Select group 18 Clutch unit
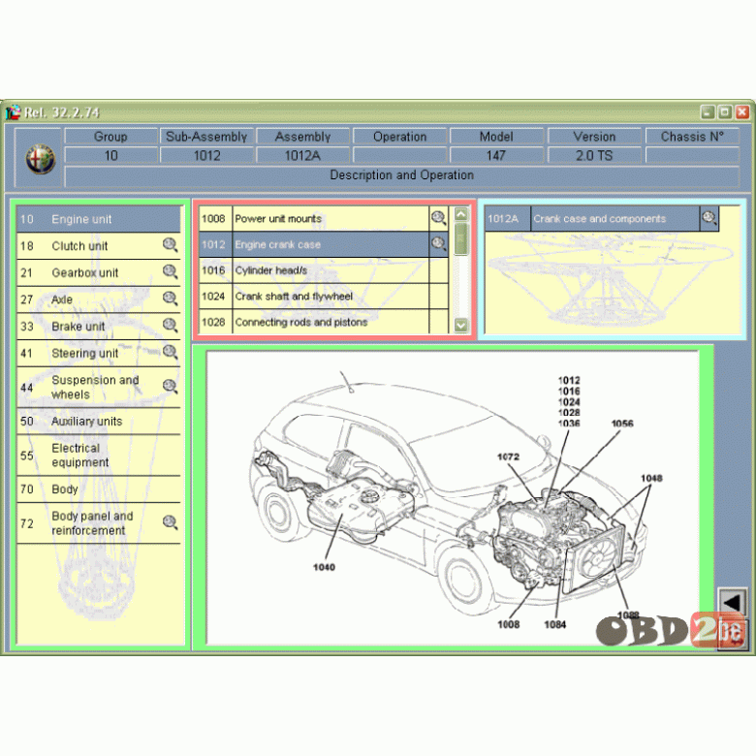Image resolution: width=756 pixels, height=756 pixels. point(99,246)
